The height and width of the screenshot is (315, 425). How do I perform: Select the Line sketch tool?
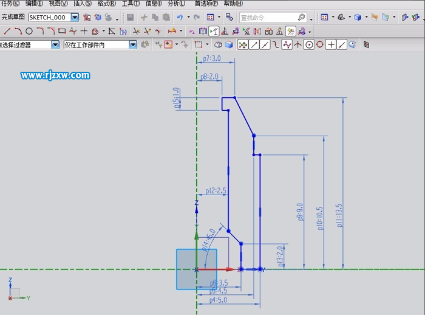[7, 31]
